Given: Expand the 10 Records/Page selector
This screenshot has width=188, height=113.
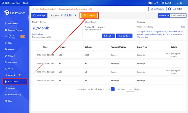Looking at the screenshot, I should coord(96,89).
